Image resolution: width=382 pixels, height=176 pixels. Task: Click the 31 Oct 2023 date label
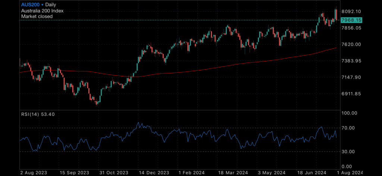(114, 172)
